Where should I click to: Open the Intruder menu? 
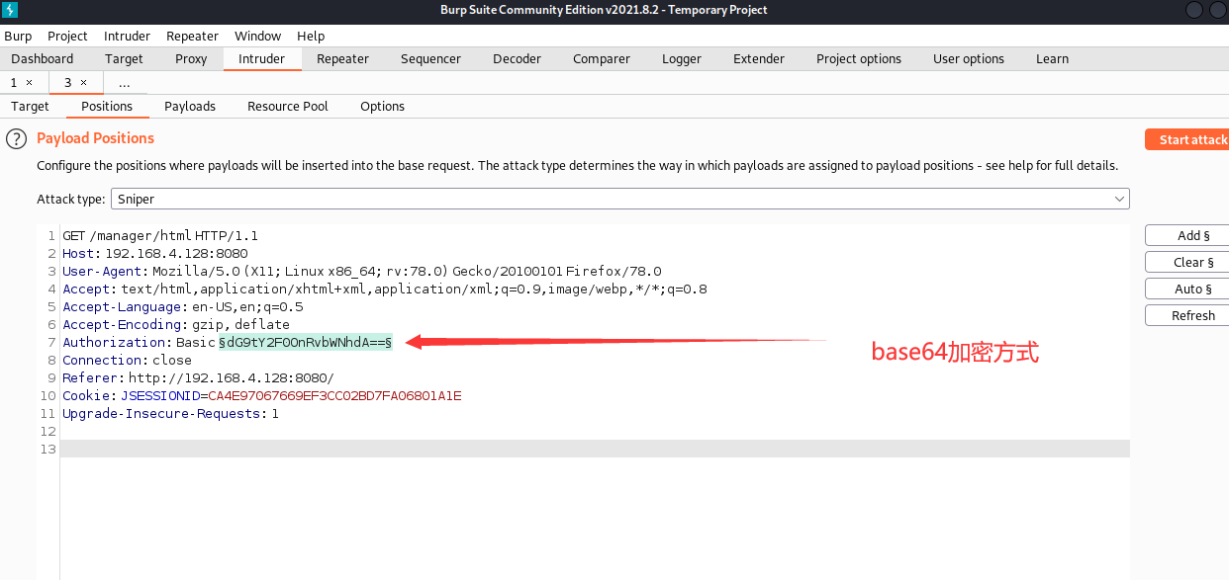[127, 36]
